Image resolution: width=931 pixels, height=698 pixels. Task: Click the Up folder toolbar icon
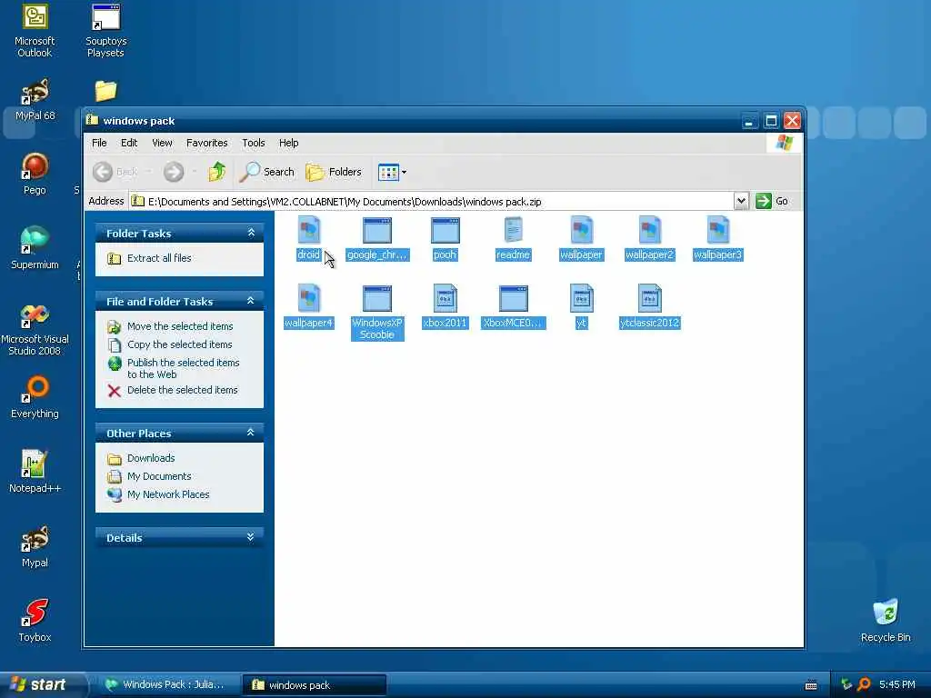point(216,172)
